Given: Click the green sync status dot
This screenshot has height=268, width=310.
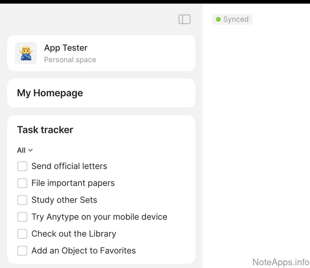Looking at the screenshot, I should [x=218, y=19].
